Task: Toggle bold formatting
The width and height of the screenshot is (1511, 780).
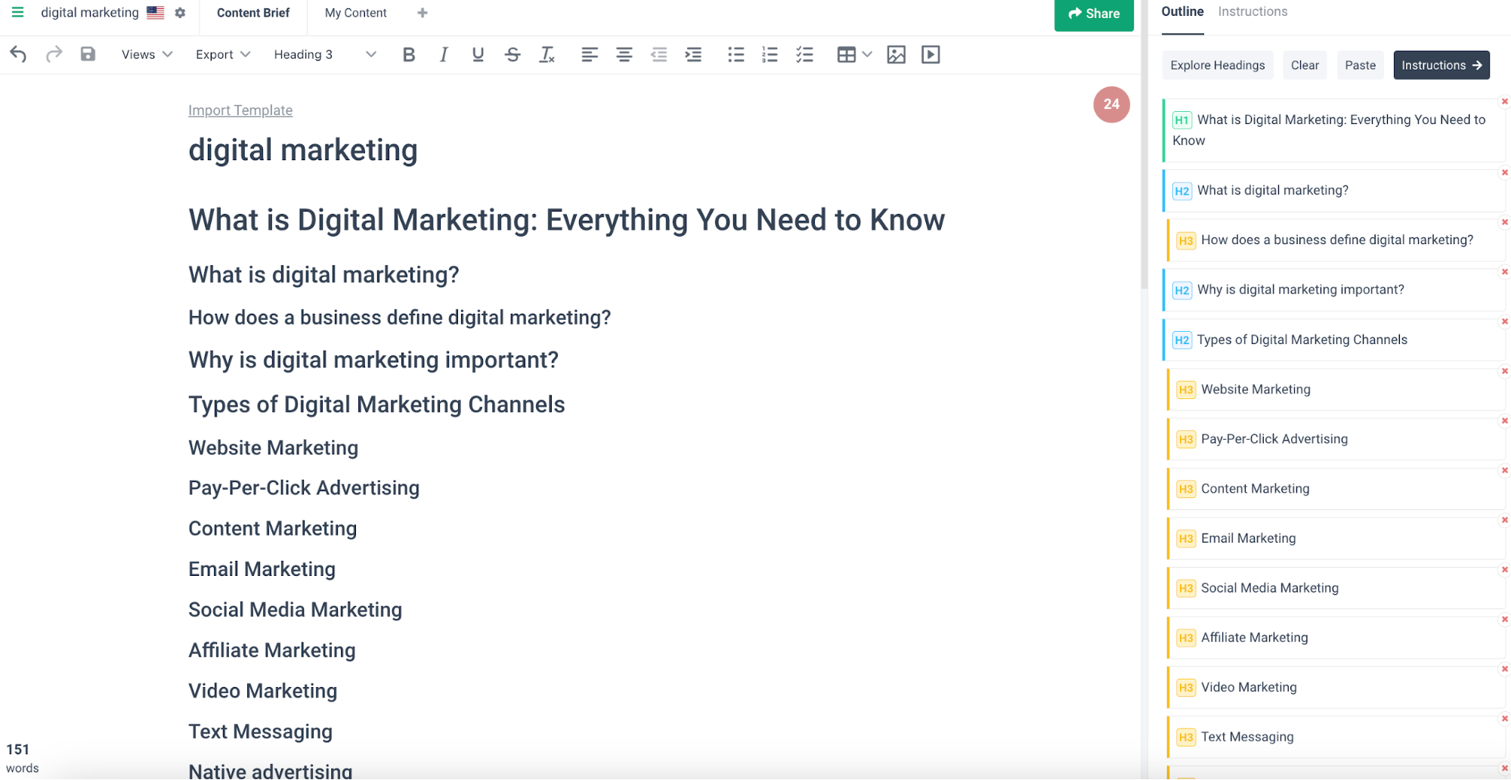Action: pos(409,54)
